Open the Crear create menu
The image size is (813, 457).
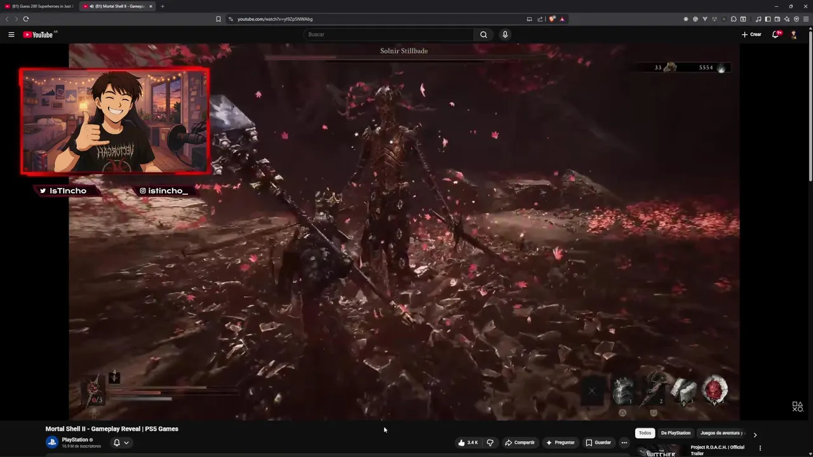pyautogui.click(x=751, y=34)
